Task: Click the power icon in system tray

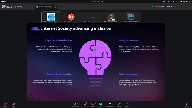Action: (189, 2)
